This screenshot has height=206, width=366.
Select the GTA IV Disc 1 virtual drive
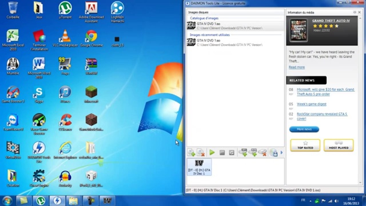point(199,167)
